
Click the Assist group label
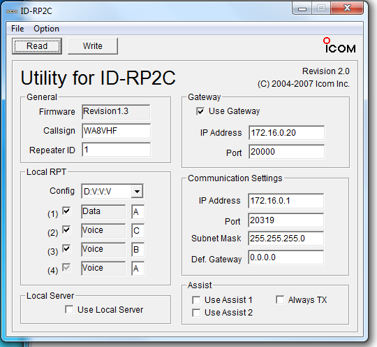200,285
